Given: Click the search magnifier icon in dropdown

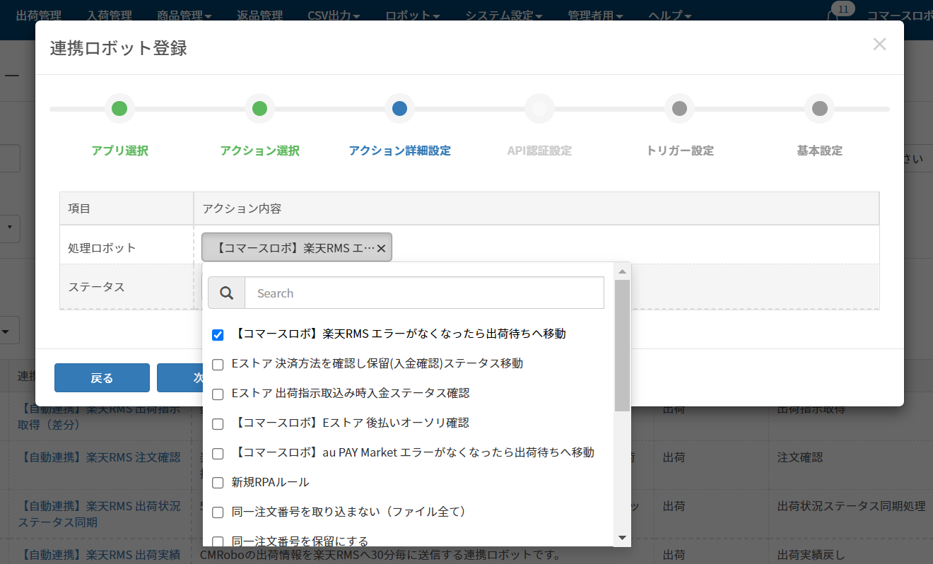Looking at the screenshot, I should tap(226, 293).
